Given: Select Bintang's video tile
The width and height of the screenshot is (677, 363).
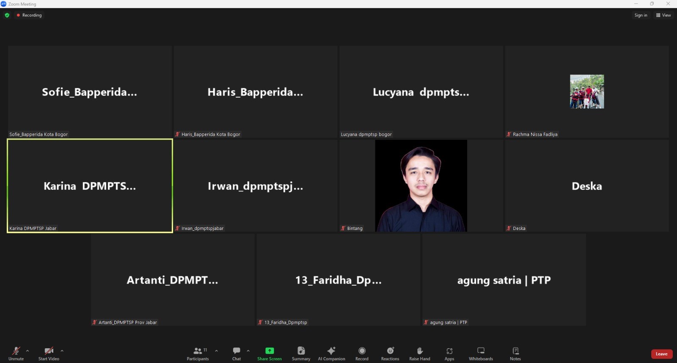Looking at the screenshot, I should [x=421, y=186].
